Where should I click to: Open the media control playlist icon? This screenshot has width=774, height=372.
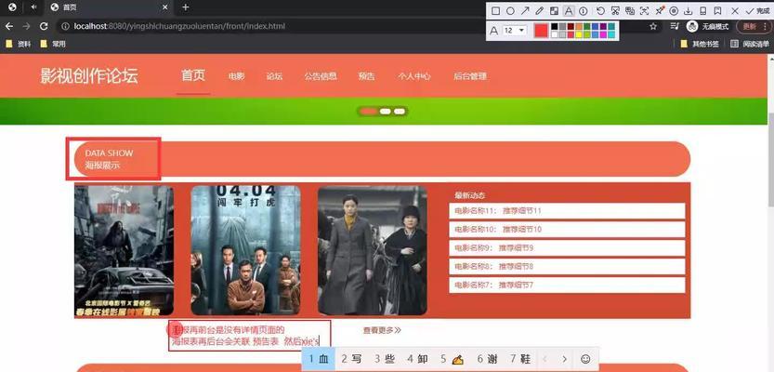(x=675, y=26)
